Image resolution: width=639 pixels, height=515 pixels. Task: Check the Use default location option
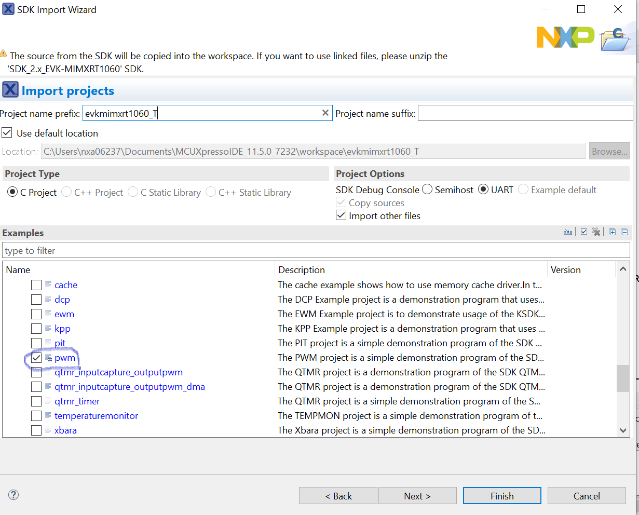[x=7, y=132]
